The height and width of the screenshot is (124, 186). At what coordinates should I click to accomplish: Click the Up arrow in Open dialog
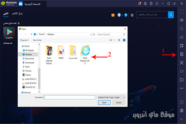(31, 34)
